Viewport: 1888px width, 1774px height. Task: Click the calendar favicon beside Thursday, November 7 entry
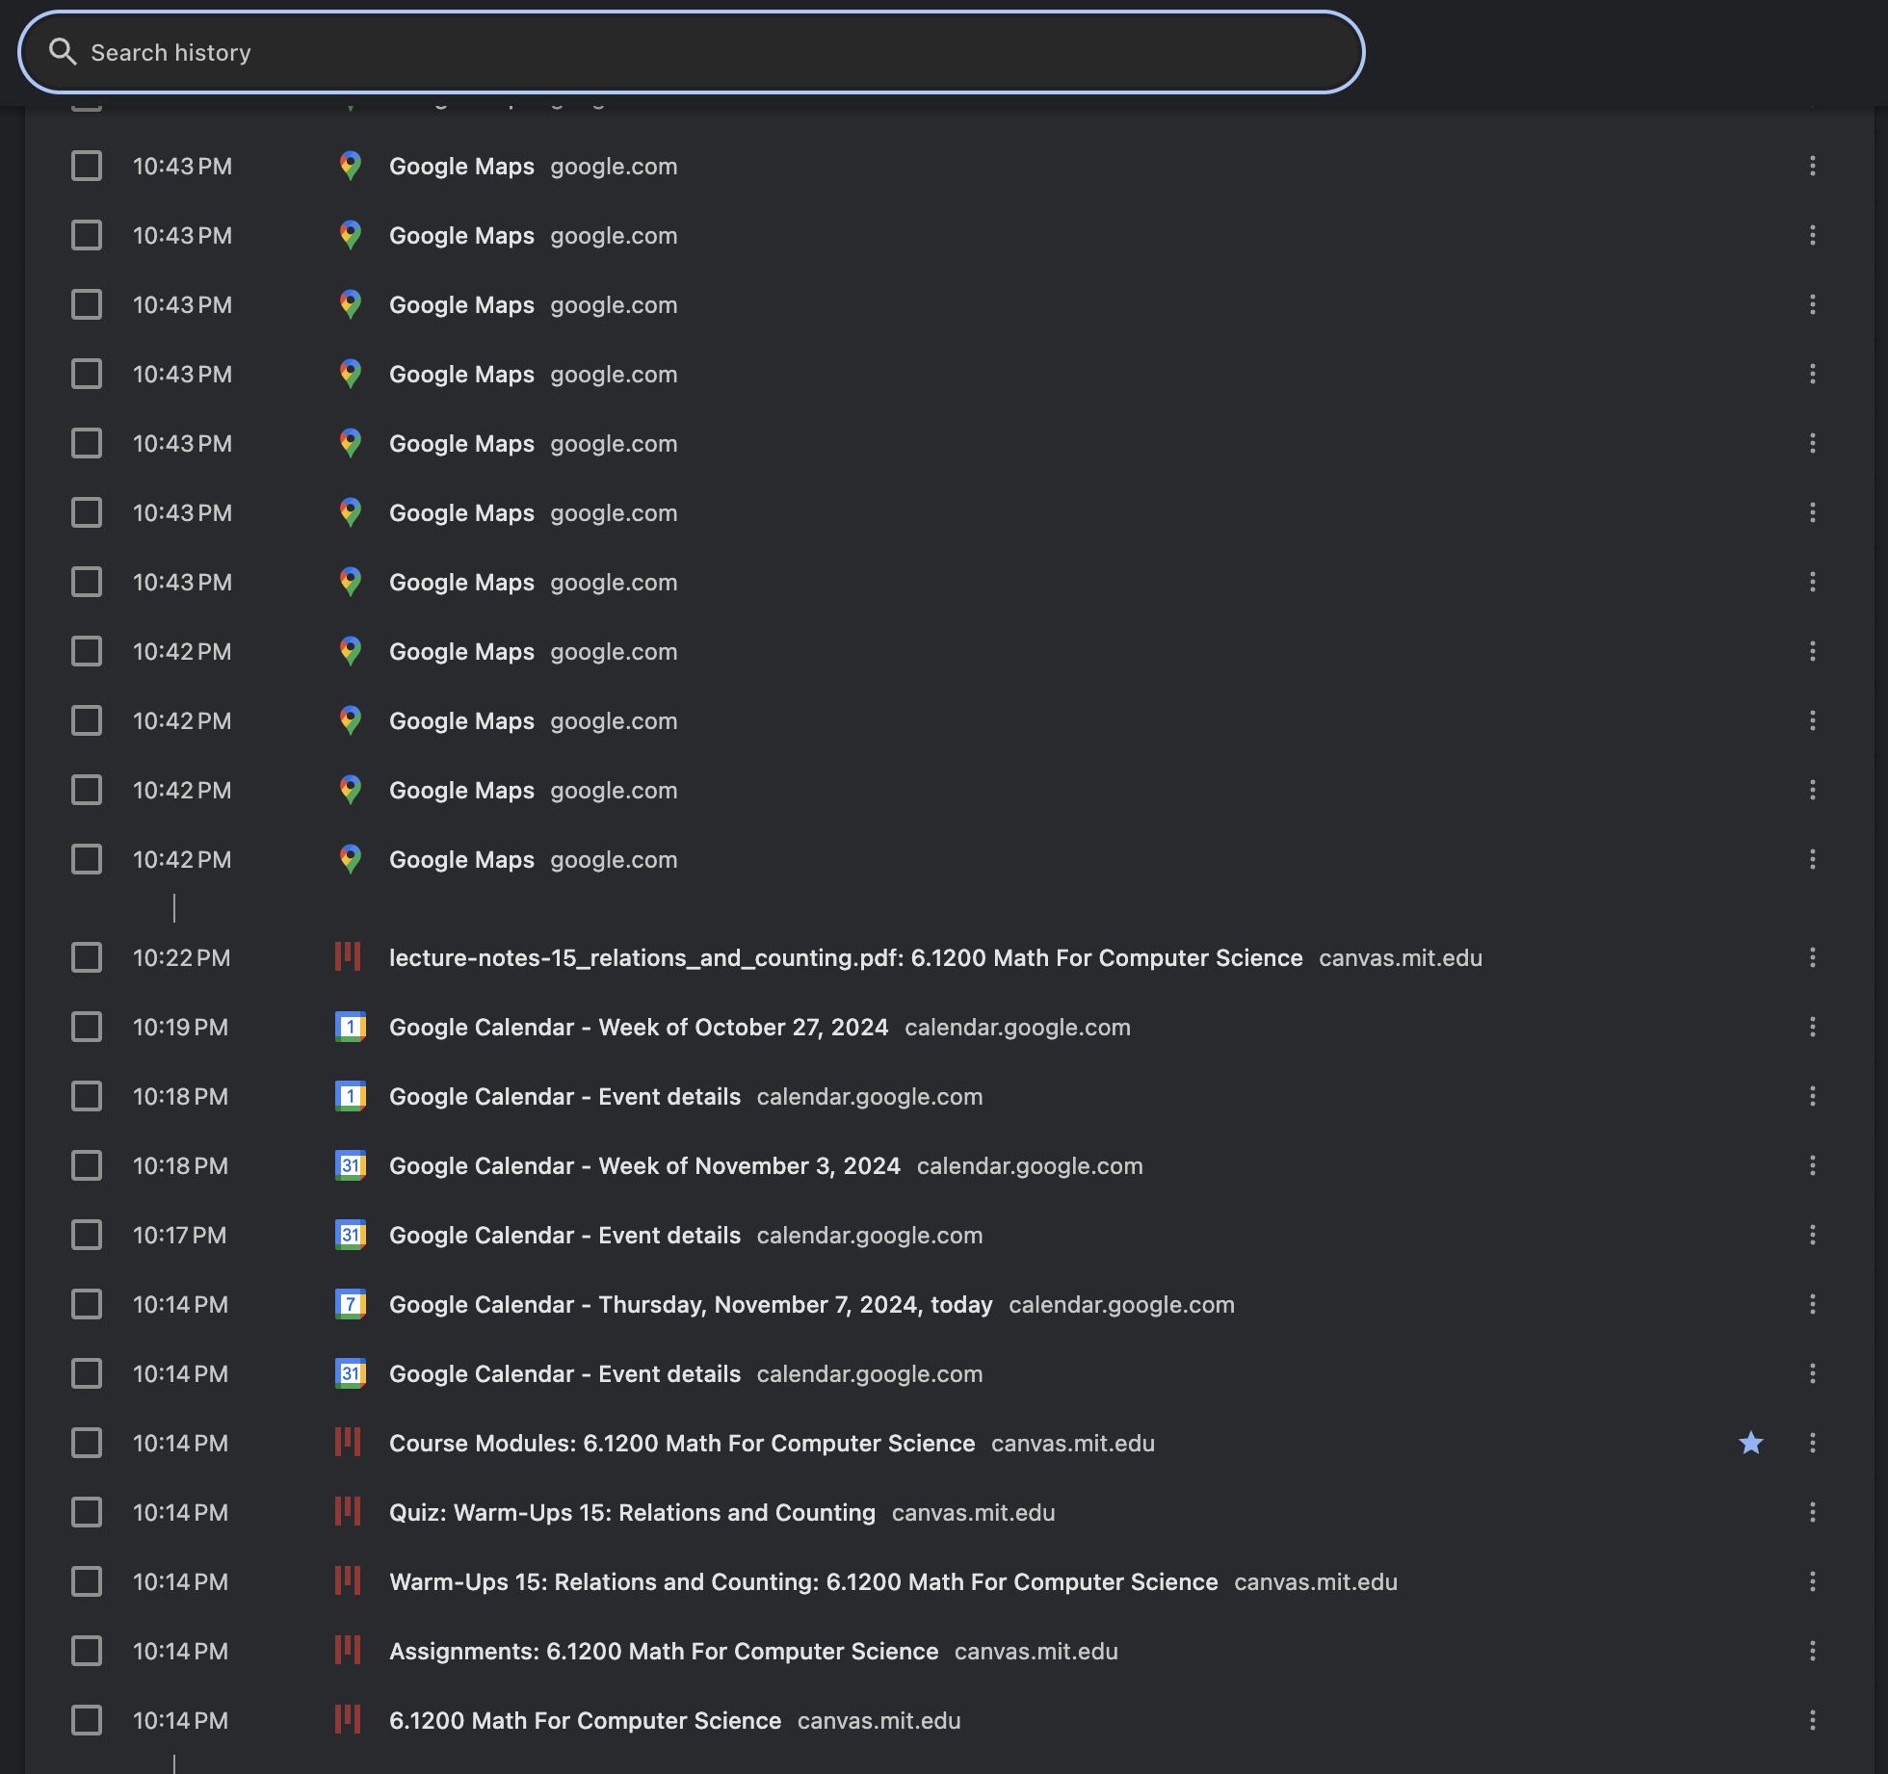click(x=351, y=1304)
